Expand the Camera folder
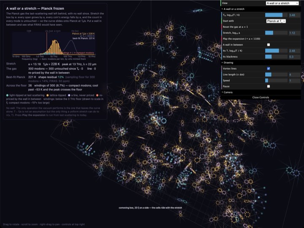 261,92
